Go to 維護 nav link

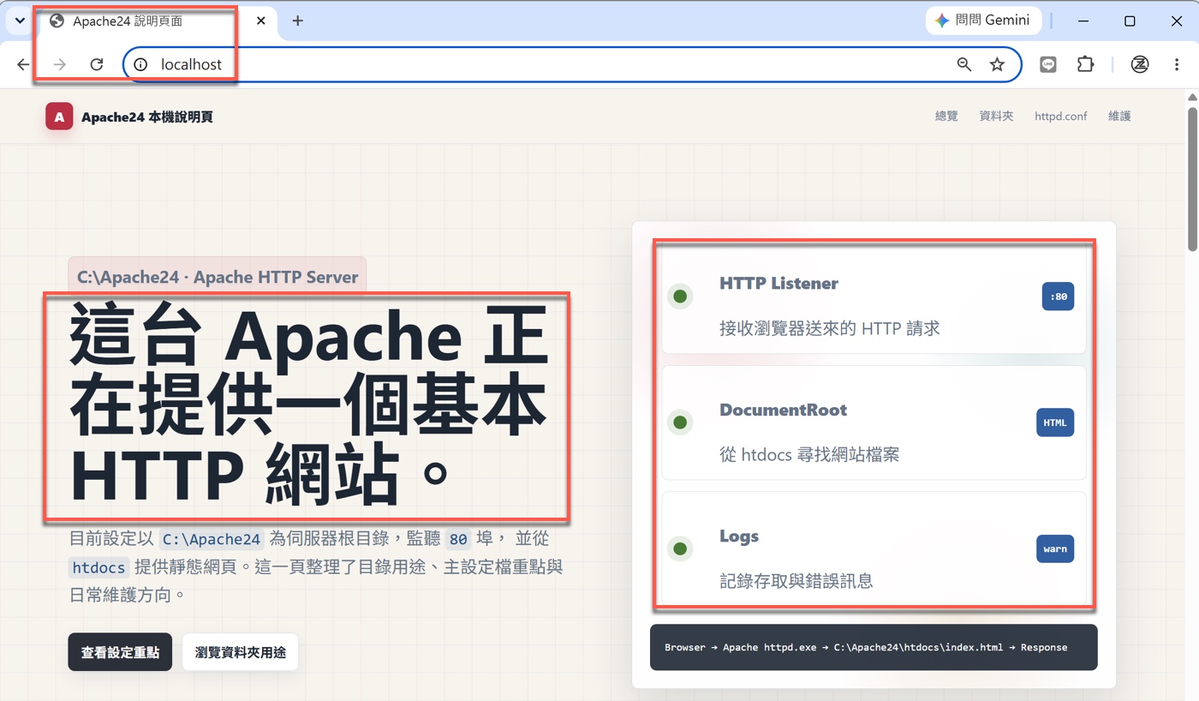pos(1119,116)
